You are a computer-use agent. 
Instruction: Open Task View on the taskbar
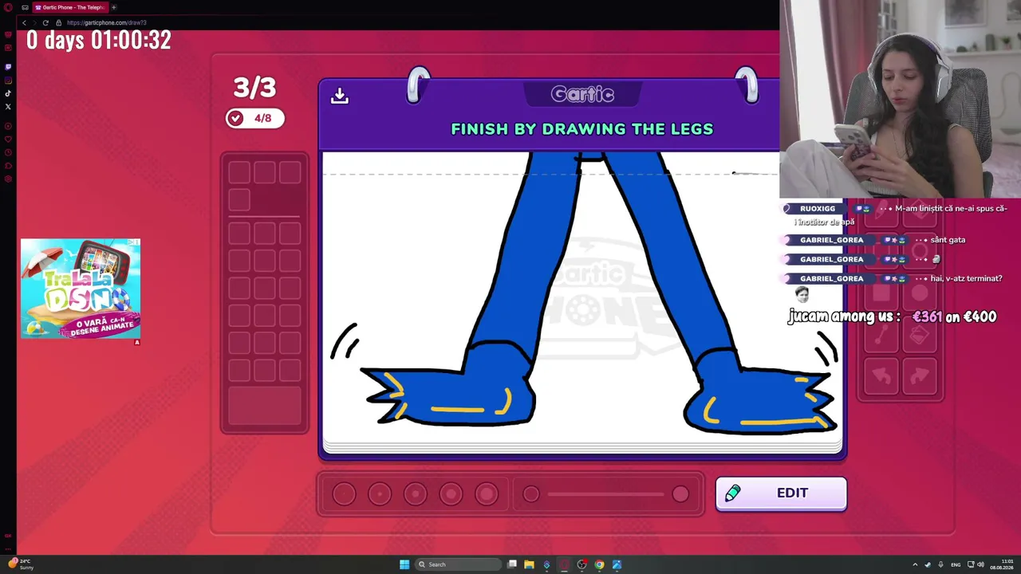point(512,564)
